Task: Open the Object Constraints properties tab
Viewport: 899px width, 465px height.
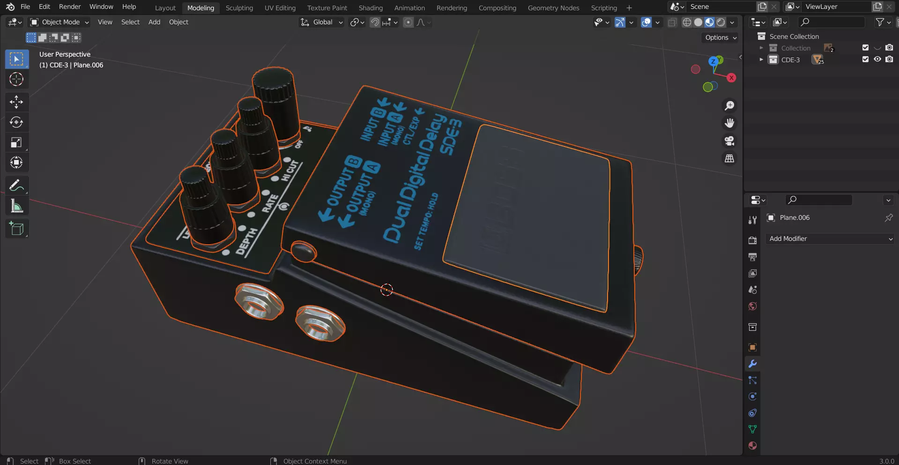Action: [752, 413]
